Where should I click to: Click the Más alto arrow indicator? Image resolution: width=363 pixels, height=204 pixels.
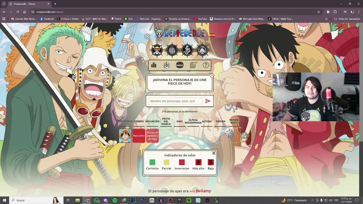(198, 162)
